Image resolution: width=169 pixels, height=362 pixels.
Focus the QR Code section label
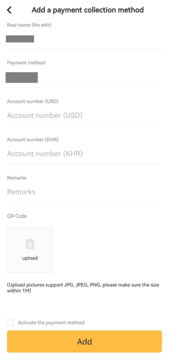(x=17, y=216)
